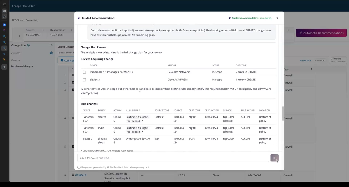
Task: Open the dashboard grid icon in sidebar
Action: pyautogui.click(x=4, y=11)
